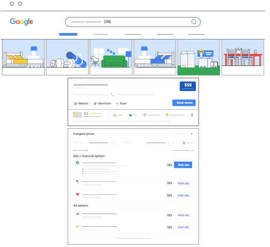Open the third tab in the navigation row
The width and height of the screenshot is (270, 247).
[133, 34]
